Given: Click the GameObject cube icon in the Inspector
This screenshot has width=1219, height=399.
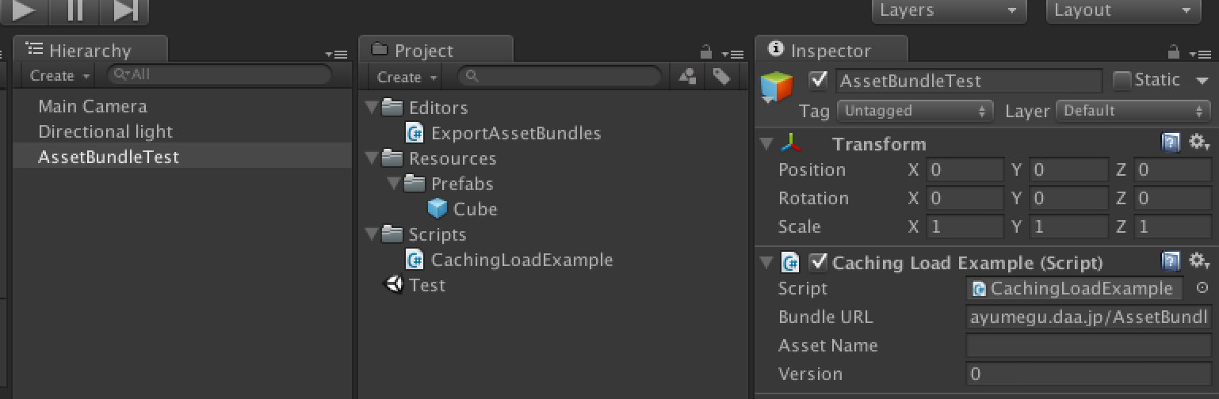Looking at the screenshot, I should 777,89.
